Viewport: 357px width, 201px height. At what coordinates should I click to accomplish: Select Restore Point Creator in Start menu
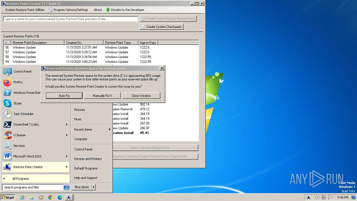[36, 167]
